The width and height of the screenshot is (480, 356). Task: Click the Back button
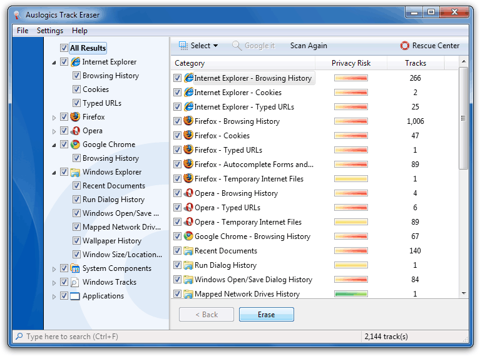[x=207, y=314]
